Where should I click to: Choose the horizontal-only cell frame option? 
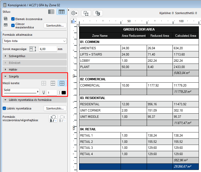coord(53,83)
